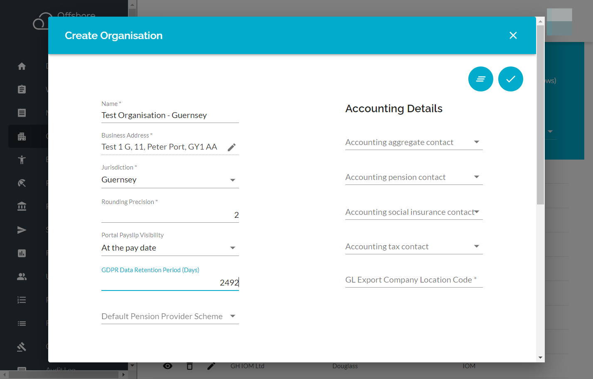Open Accounting tax contact dropdown
Screen dimensions: 593x379
[x=414, y=247]
